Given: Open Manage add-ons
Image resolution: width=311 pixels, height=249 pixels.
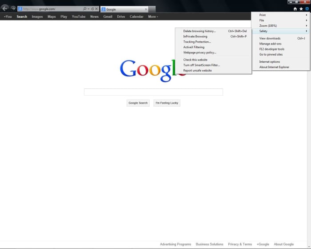Looking at the screenshot, I should tap(281, 44).
